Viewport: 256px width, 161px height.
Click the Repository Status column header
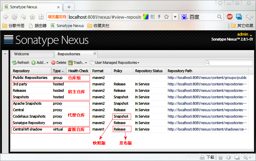150,71
